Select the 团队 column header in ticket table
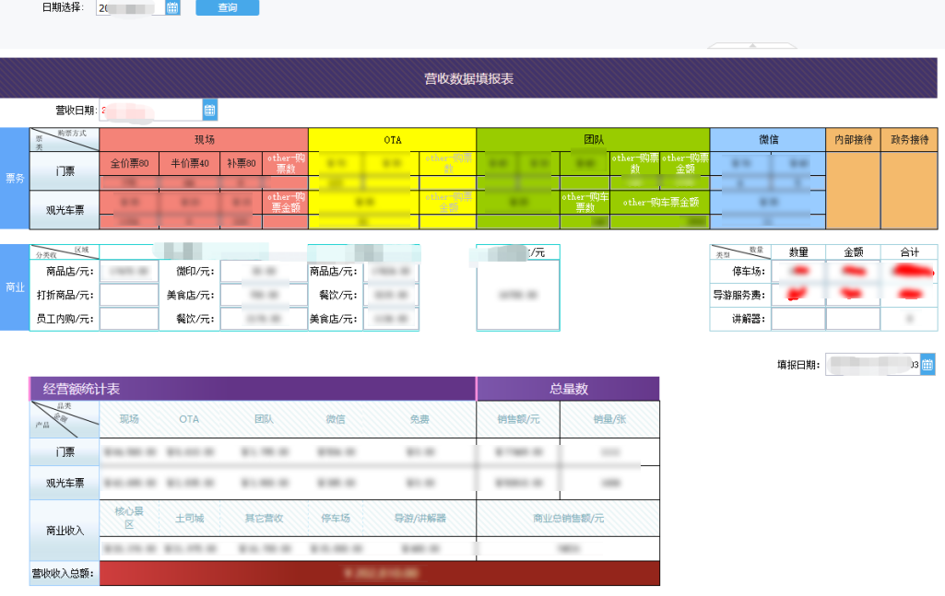 click(x=593, y=140)
